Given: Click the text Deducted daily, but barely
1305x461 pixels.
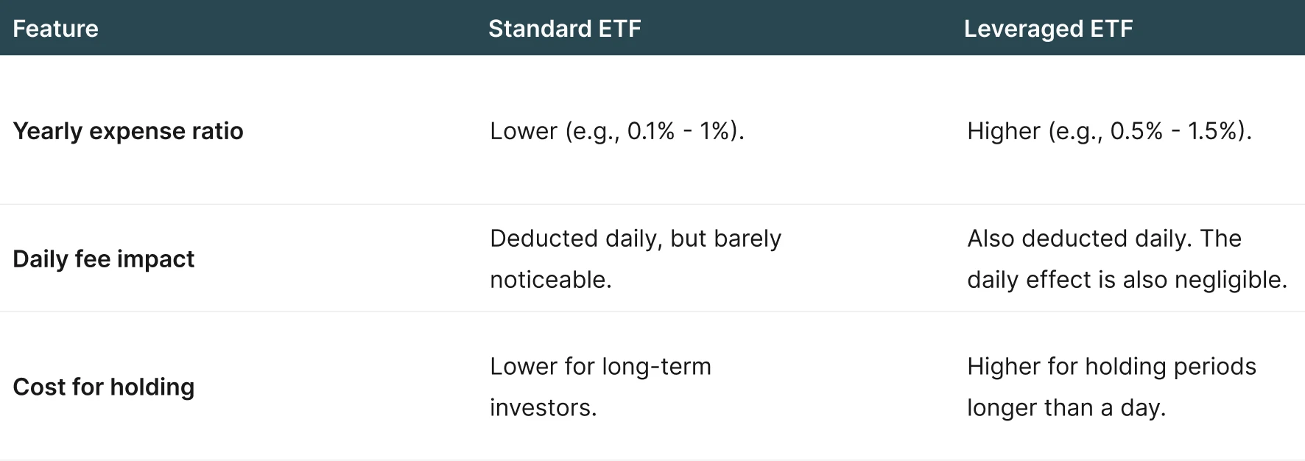Looking at the screenshot, I should coord(635,239).
